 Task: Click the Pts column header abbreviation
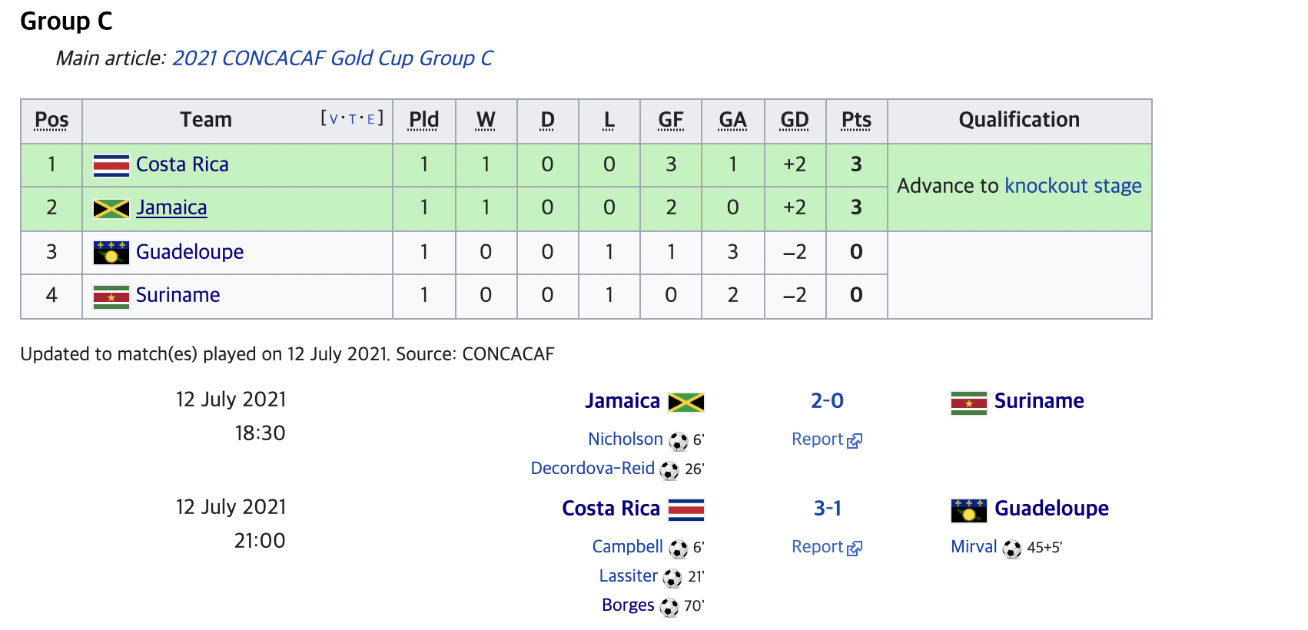point(856,120)
